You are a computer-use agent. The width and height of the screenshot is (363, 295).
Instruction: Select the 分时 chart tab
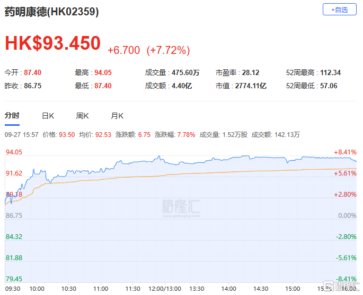pyautogui.click(x=12, y=115)
